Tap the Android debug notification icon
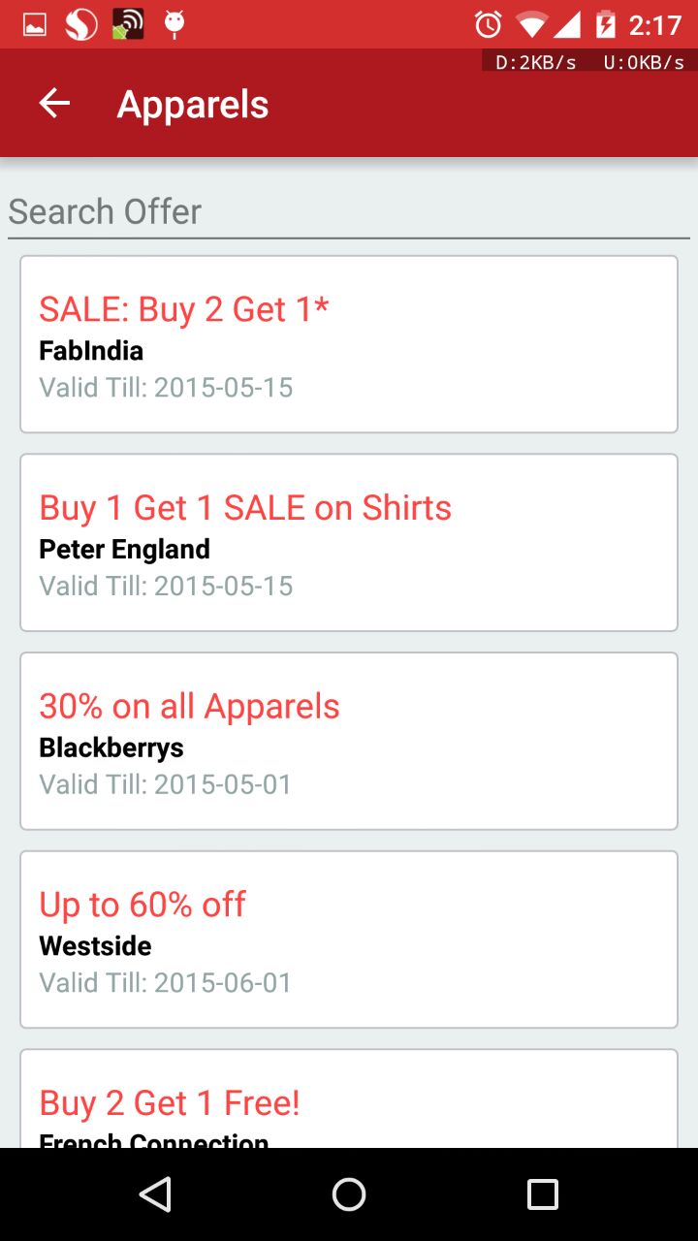698x1241 pixels. [174, 24]
